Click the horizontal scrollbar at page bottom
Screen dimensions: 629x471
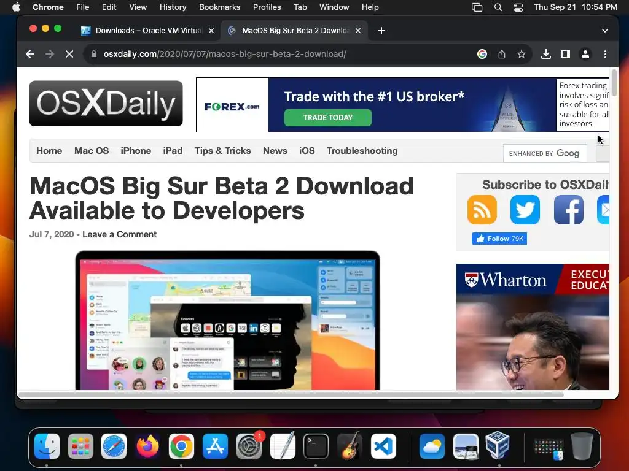(x=291, y=394)
